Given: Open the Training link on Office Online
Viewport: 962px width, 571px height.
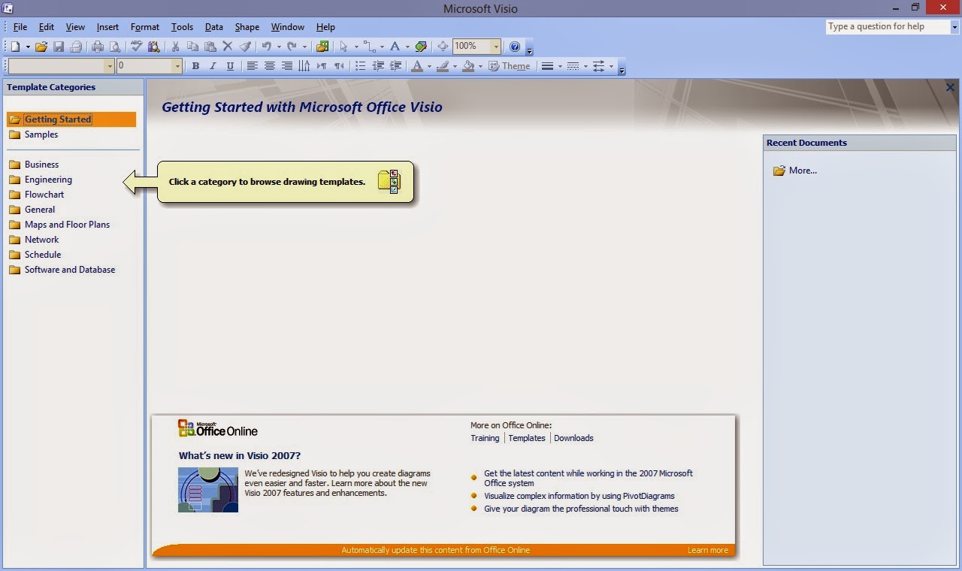Looking at the screenshot, I should click(485, 438).
